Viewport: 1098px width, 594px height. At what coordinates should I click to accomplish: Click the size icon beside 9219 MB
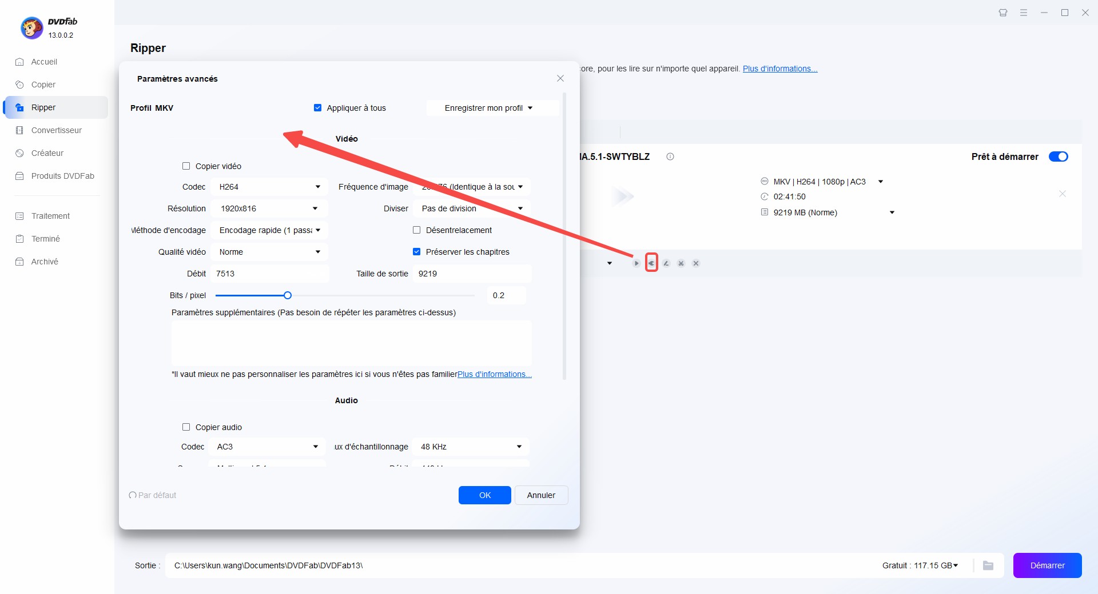(765, 212)
